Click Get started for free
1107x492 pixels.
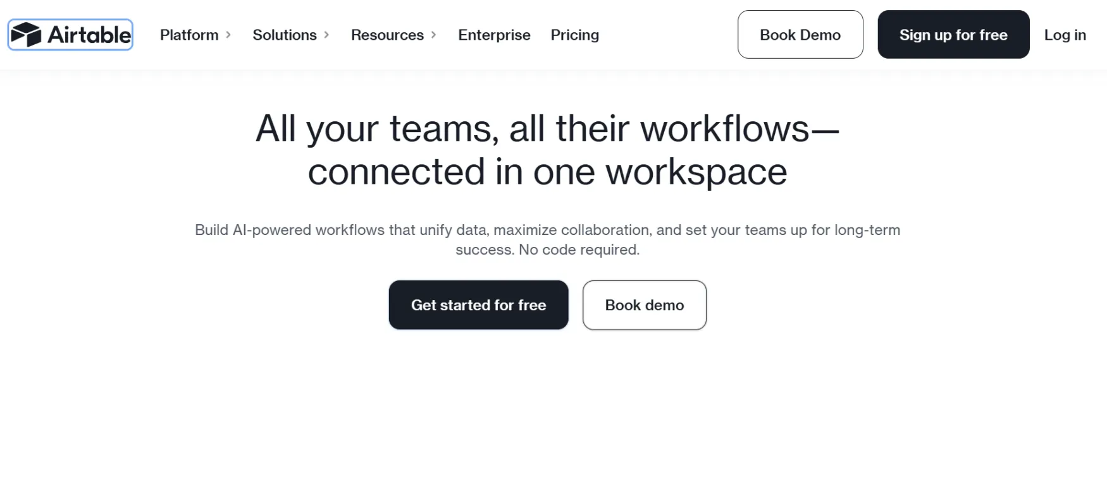pyautogui.click(x=478, y=305)
